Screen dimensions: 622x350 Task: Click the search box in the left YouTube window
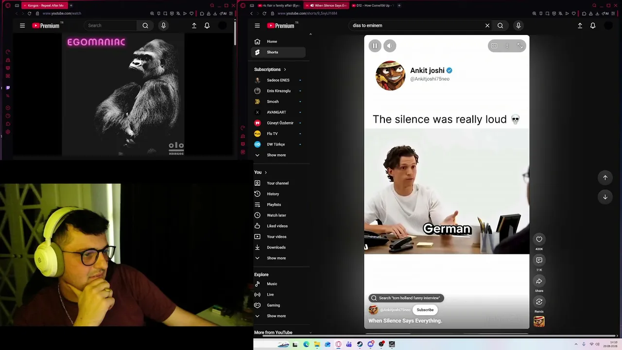click(x=111, y=25)
